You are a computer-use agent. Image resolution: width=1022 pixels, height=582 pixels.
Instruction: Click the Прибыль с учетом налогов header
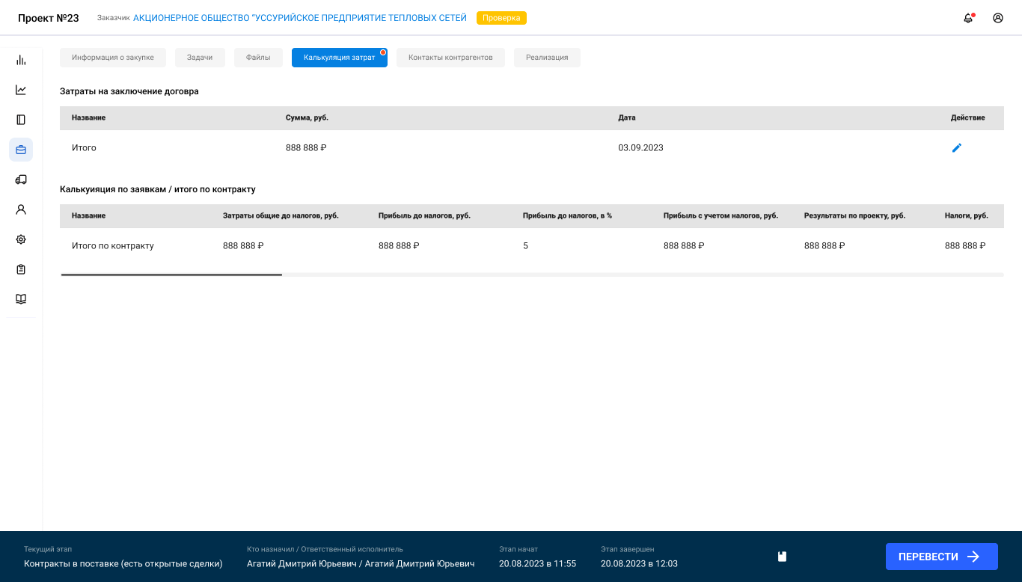point(720,215)
